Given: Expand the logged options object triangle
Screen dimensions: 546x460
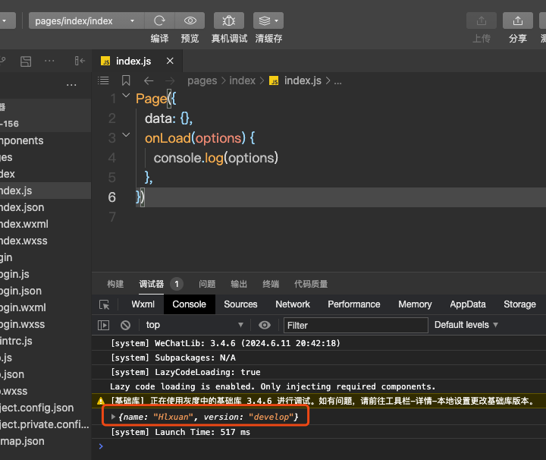Looking at the screenshot, I should click(x=113, y=417).
